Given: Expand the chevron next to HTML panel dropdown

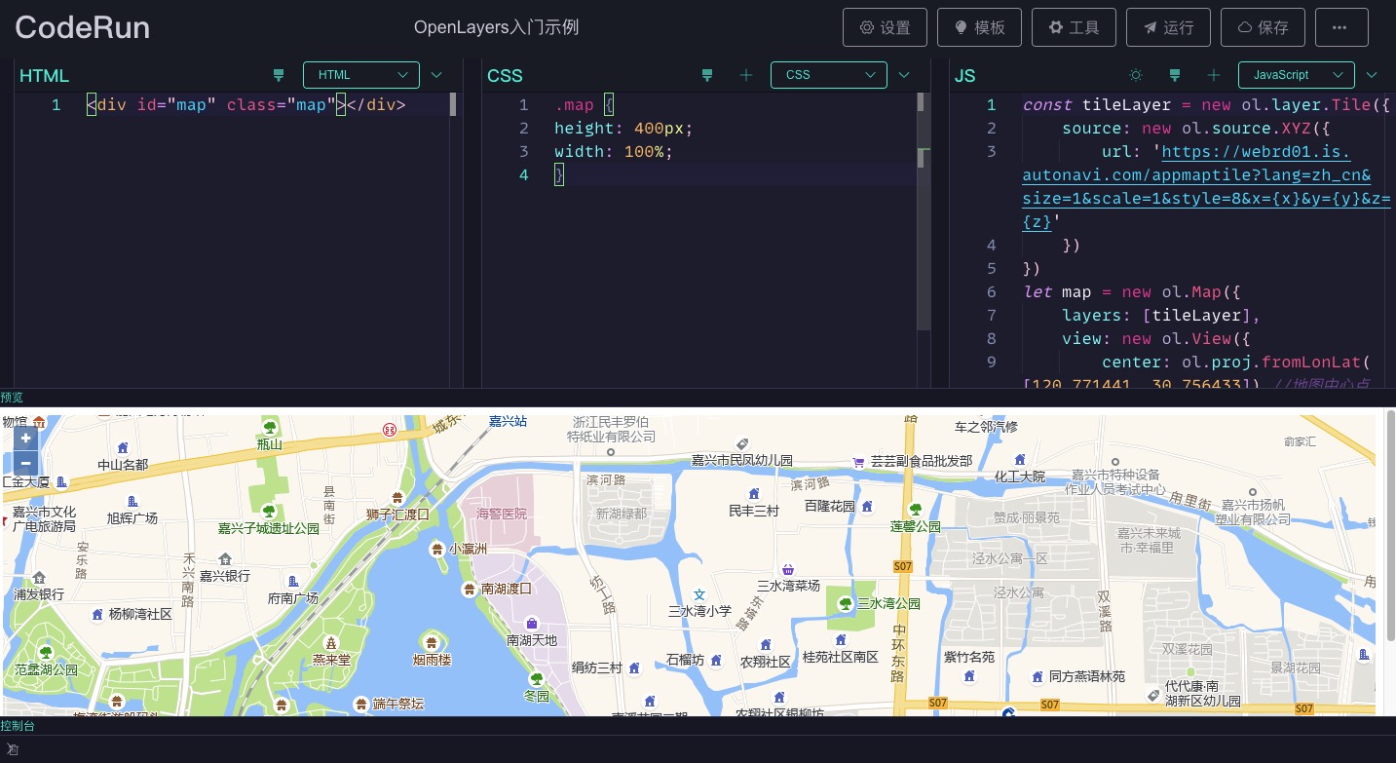Looking at the screenshot, I should [x=436, y=75].
